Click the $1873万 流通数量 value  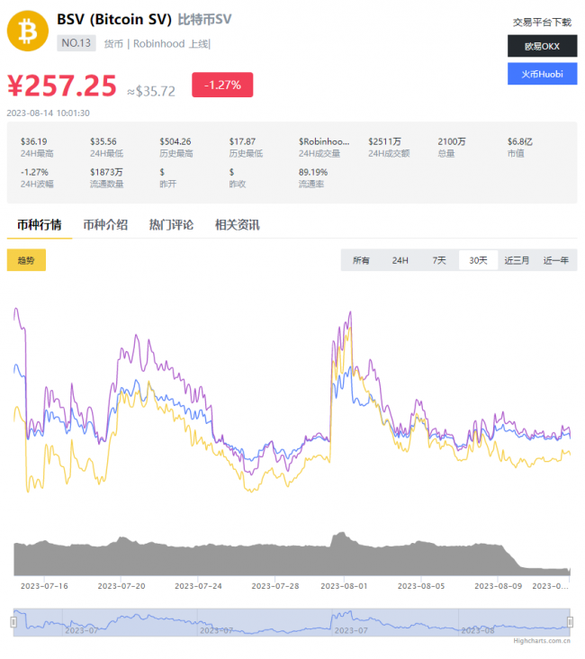(106, 172)
